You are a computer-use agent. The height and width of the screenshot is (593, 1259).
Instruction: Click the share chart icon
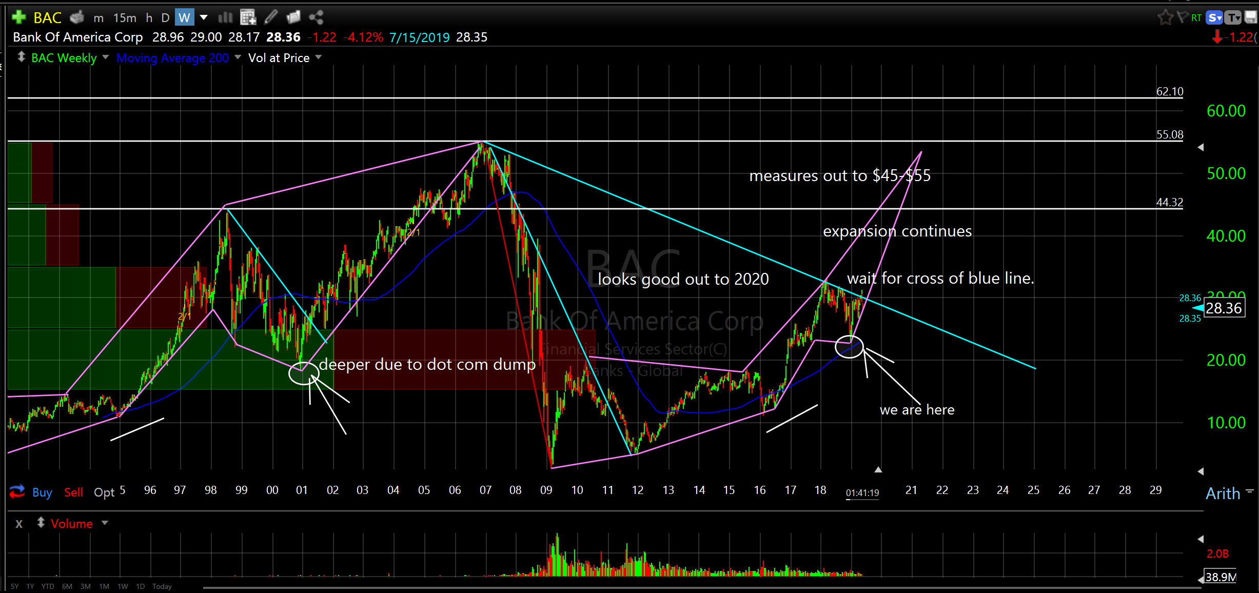tap(316, 17)
